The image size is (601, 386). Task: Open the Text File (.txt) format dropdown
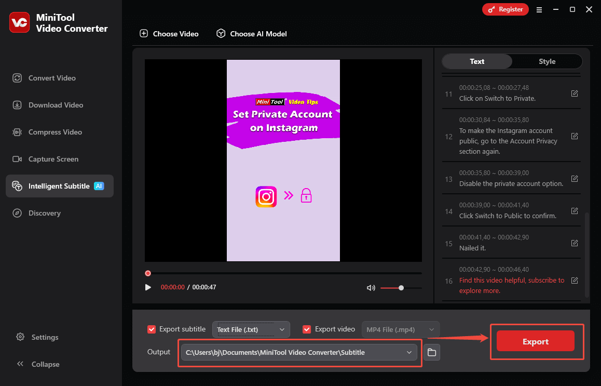(251, 329)
